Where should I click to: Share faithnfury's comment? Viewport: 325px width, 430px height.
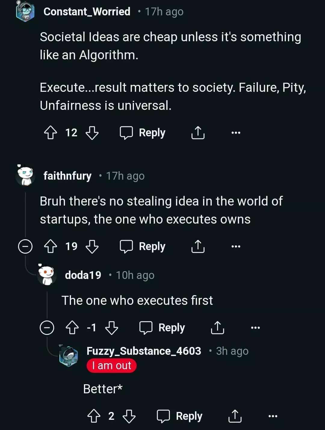tap(198, 246)
